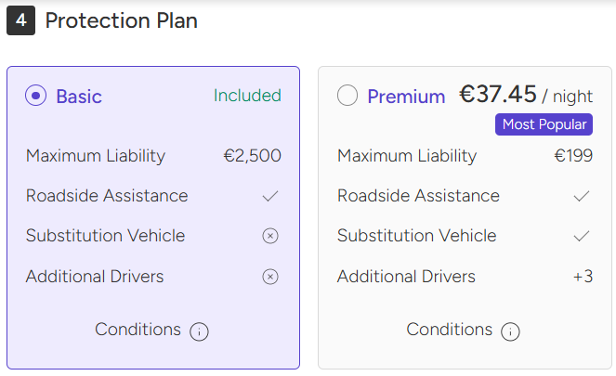
Task: Click the €37.45 per night price
Action: 526,95
